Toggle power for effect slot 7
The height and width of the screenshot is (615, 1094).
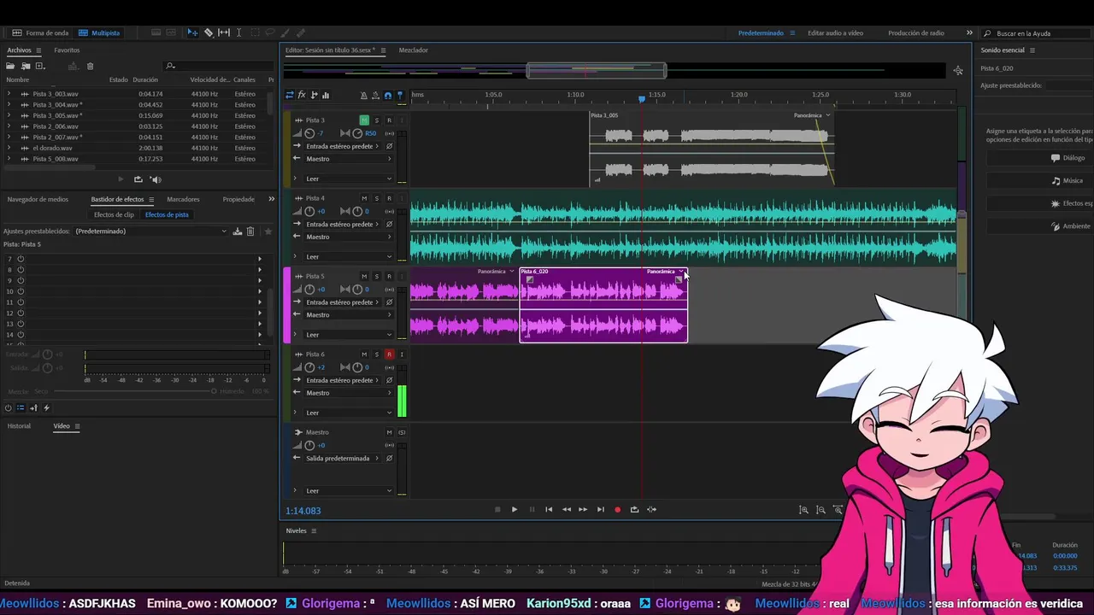pyautogui.click(x=20, y=259)
